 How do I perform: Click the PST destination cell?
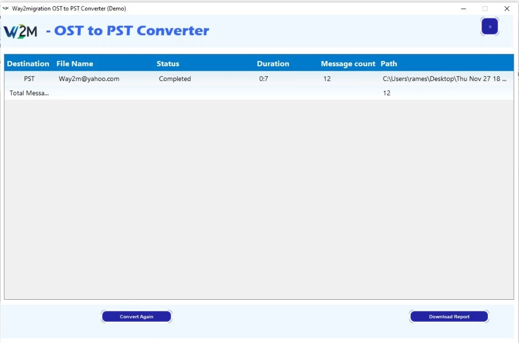tap(30, 79)
